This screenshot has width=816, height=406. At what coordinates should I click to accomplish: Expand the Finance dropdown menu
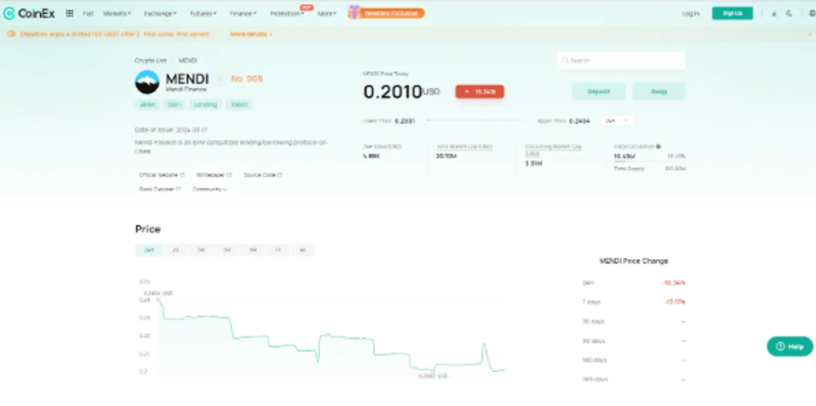click(243, 14)
